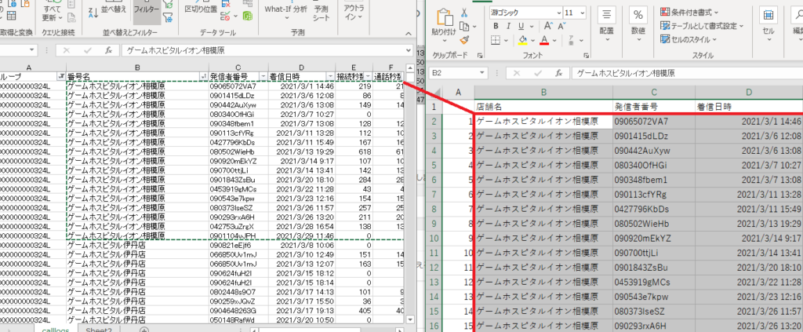Expand the borders dropdown arrow

(506, 40)
